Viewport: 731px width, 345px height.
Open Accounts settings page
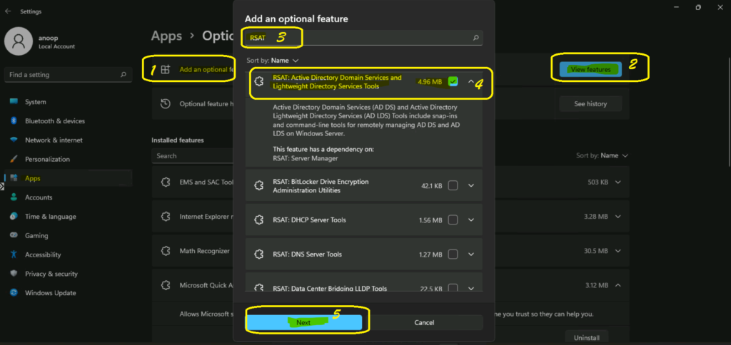click(x=68, y=197)
